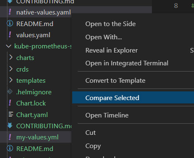This screenshot has width=194, height=158.
Task: Collapse the kube-prometheus folder chevron
Action: pyautogui.click(x=9, y=46)
